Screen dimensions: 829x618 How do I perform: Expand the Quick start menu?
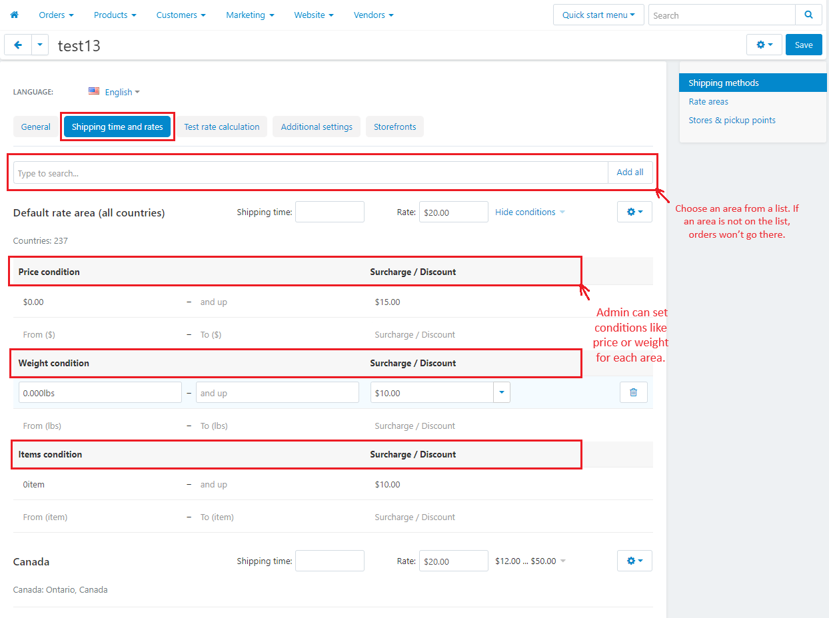pos(598,15)
